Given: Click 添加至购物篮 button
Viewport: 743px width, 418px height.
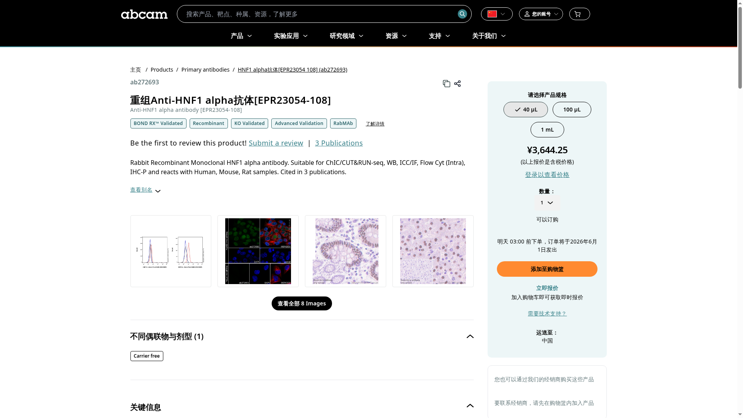Looking at the screenshot, I should pos(547,269).
